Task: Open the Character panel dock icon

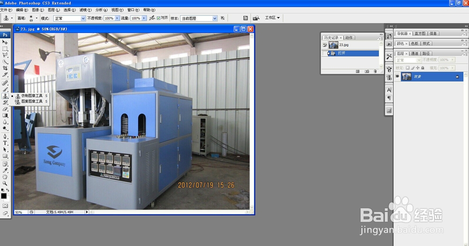Action: point(389,90)
